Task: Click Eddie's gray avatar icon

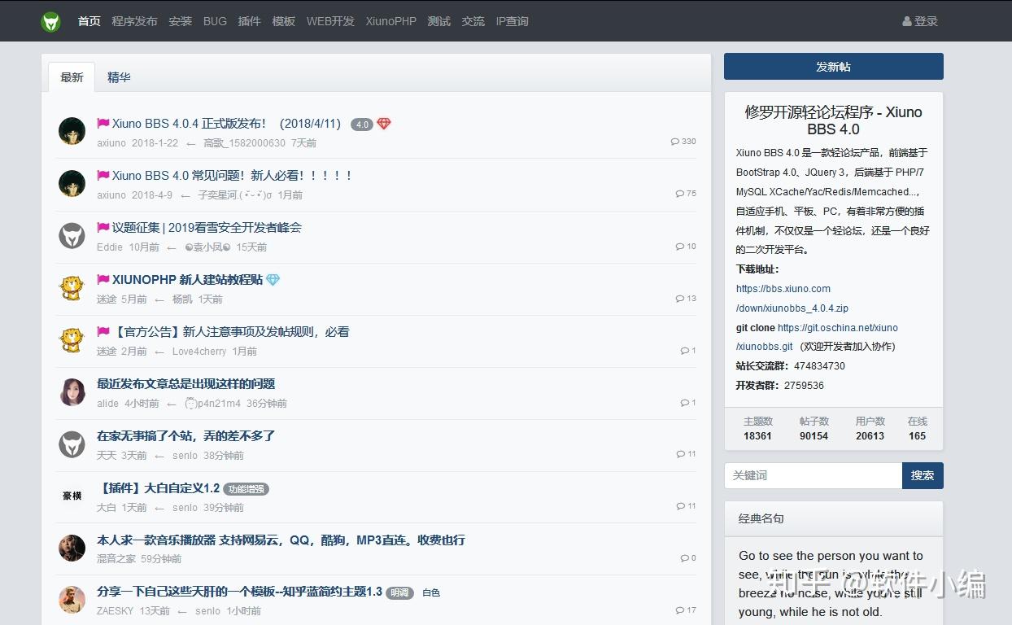Action: (72, 236)
